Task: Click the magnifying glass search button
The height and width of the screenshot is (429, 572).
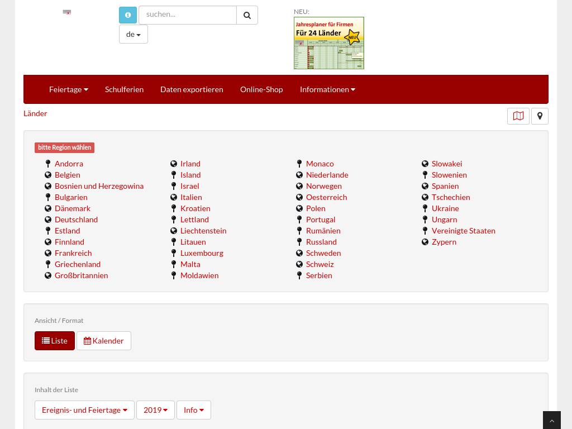Action: (x=247, y=15)
